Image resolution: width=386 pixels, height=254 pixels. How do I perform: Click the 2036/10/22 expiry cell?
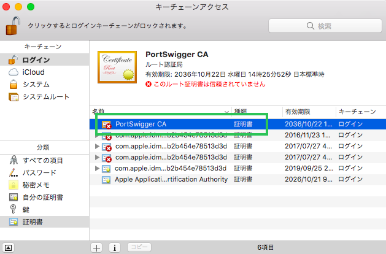(x=309, y=124)
